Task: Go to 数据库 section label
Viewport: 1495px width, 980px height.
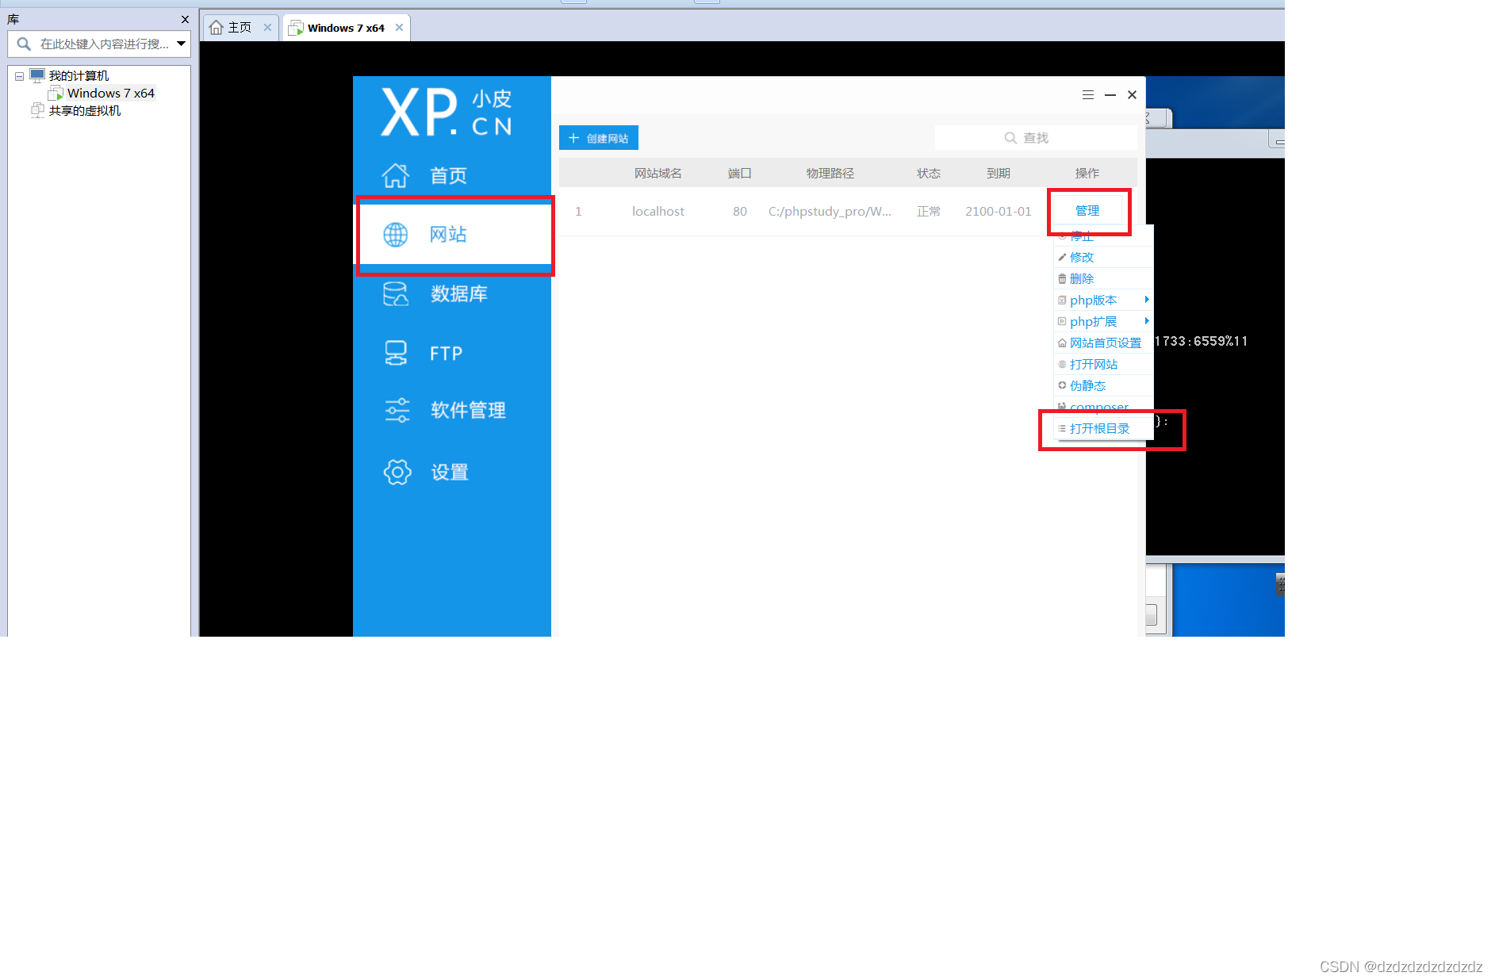Action: pyautogui.click(x=458, y=293)
